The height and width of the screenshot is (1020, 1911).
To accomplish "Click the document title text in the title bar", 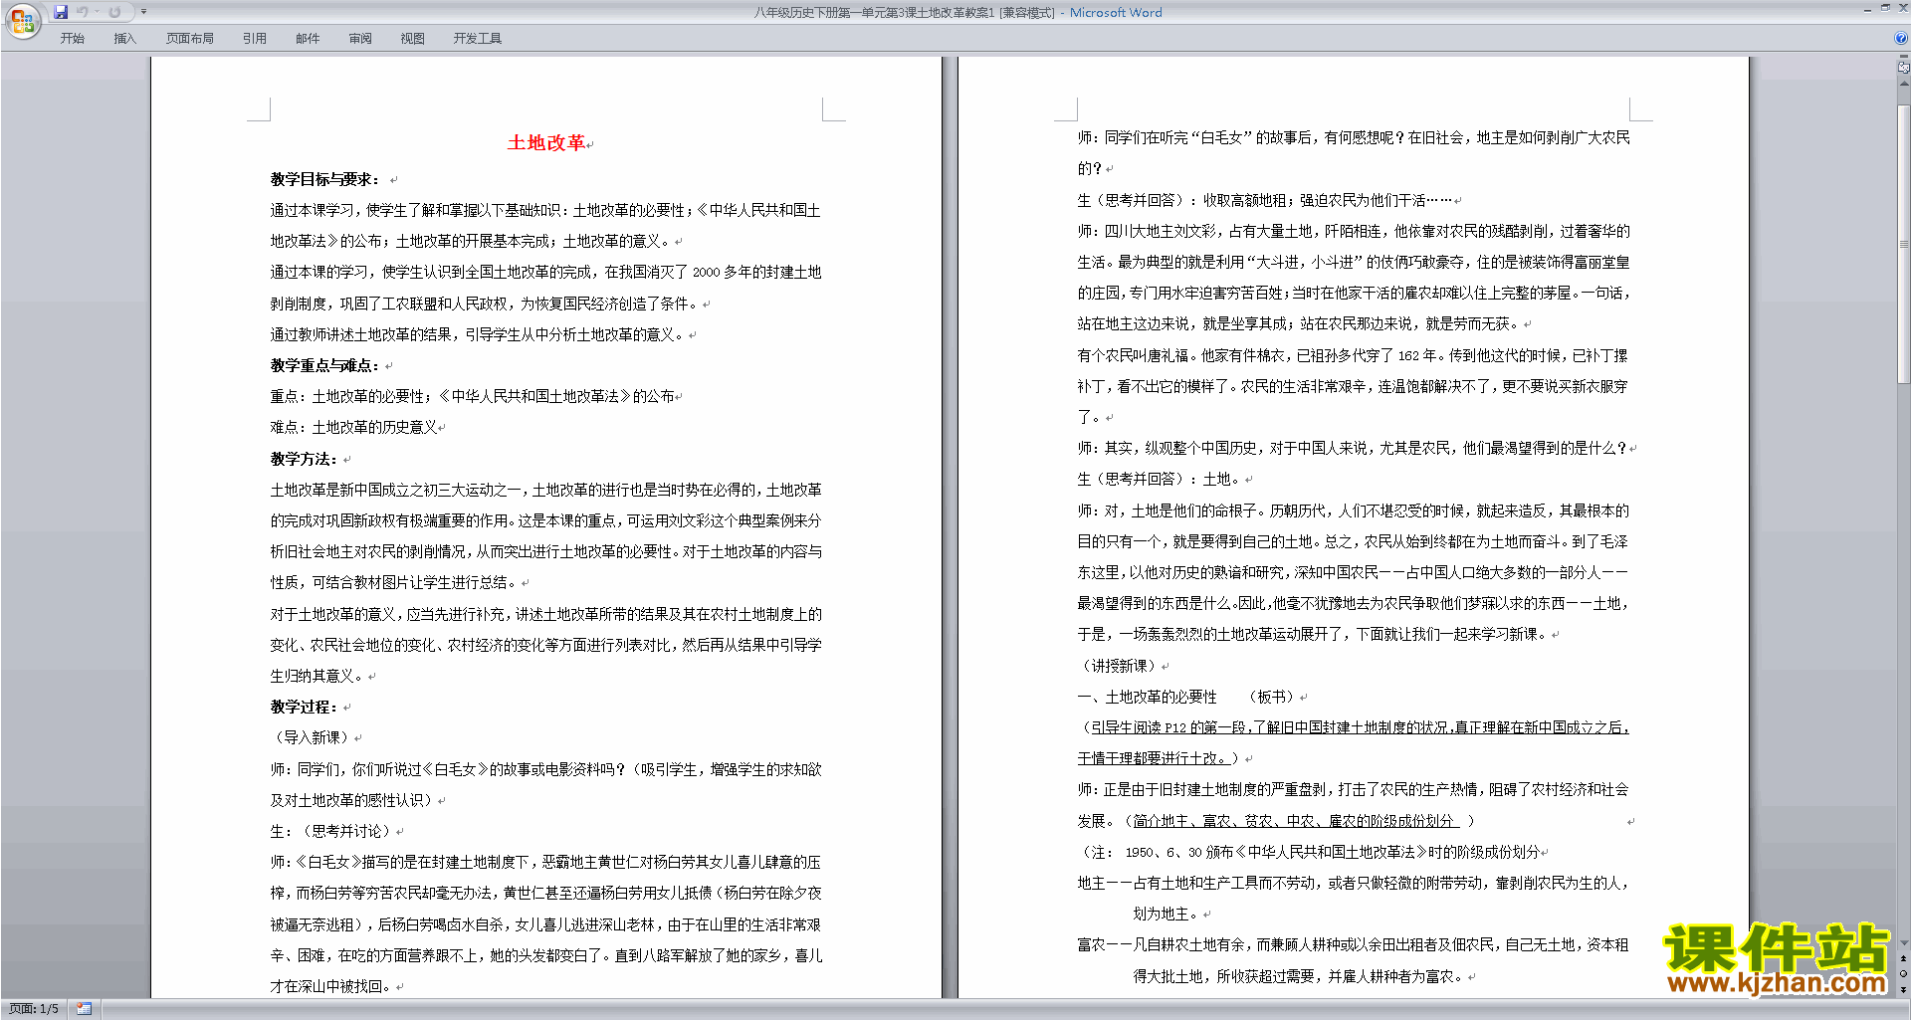I will tap(957, 13).
